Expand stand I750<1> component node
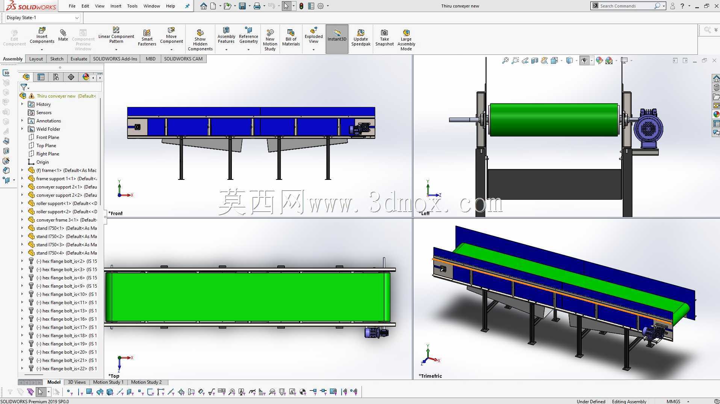Screen dimensions: 720x404 coord(22,228)
